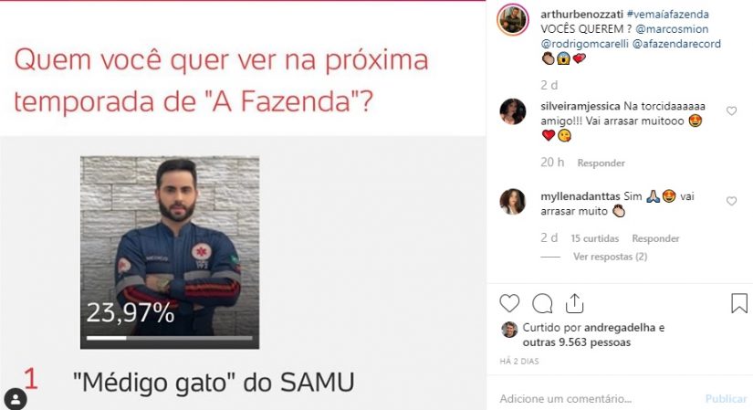
Task: Like myllenadanttas's comment heart
Action: [x=731, y=201]
